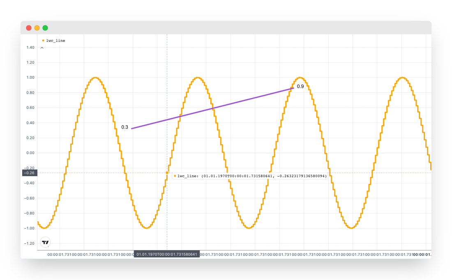Click the orange crosshair marker on the series
The height and width of the screenshot is (280, 452).
[167, 173]
